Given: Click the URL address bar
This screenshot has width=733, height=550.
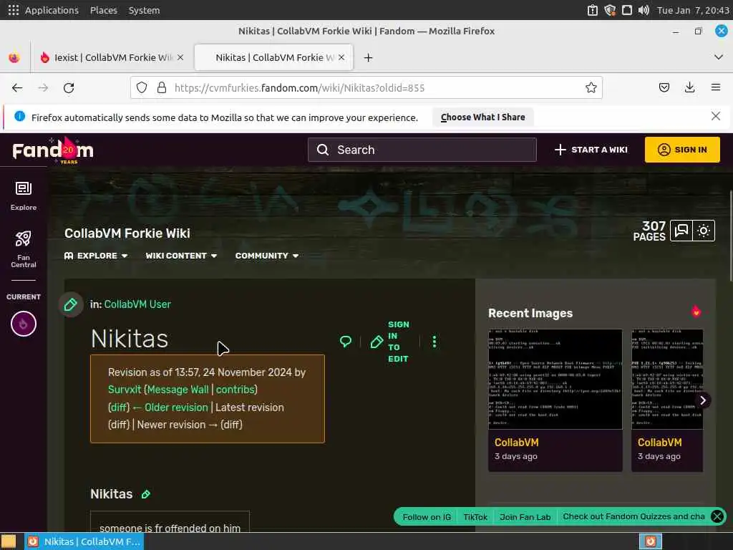Looking at the screenshot, I should [x=366, y=88].
